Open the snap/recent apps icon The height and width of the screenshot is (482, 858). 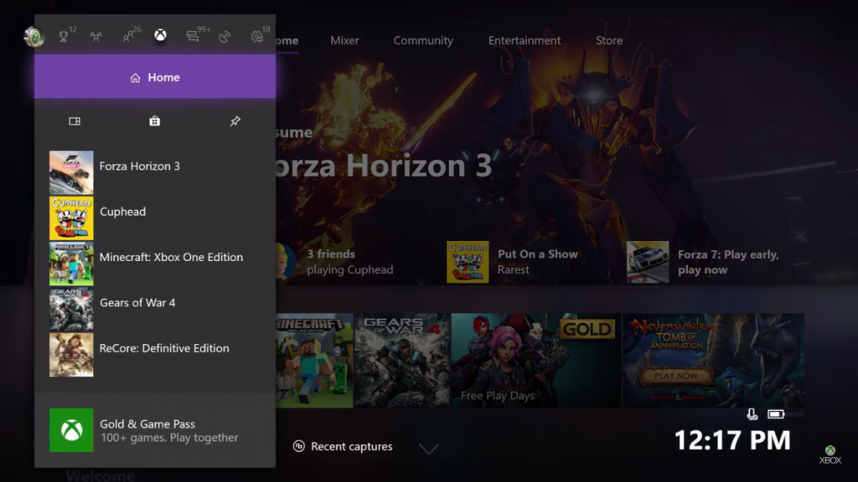click(75, 121)
